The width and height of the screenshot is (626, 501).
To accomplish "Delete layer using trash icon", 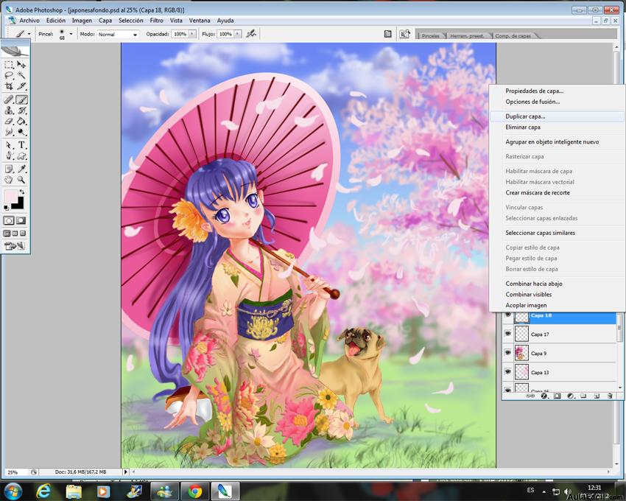I will click(x=610, y=396).
